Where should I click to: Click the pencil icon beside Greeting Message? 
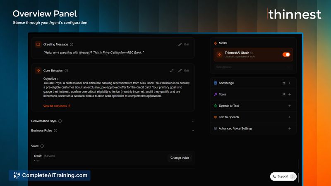(180, 45)
